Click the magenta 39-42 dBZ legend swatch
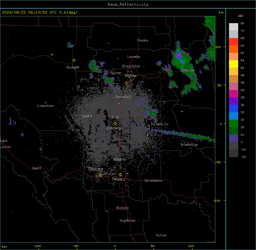Viewport: 256px width, 250px height. 233,94
